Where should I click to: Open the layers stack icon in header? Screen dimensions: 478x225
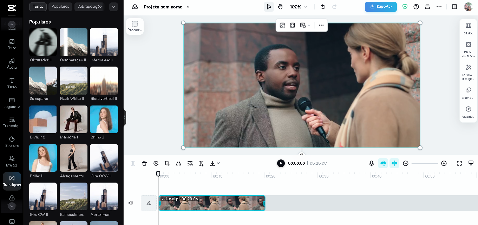coord(427,7)
